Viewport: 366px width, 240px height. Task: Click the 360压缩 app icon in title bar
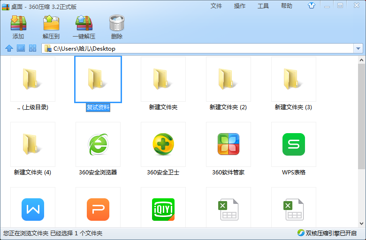coord(6,7)
